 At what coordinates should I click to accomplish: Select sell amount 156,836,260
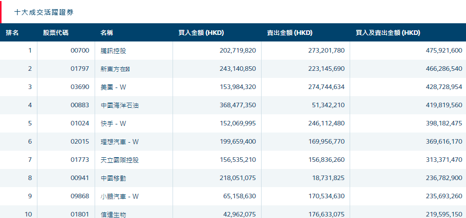click(327, 160)
